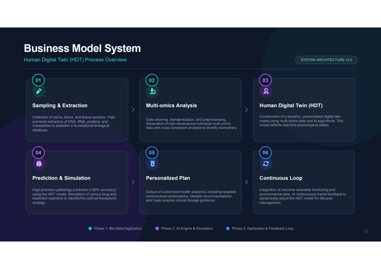The height and width of the screenshot is (269, 381).
Task: Click the 04 step number badge
Action: point(38,152)
